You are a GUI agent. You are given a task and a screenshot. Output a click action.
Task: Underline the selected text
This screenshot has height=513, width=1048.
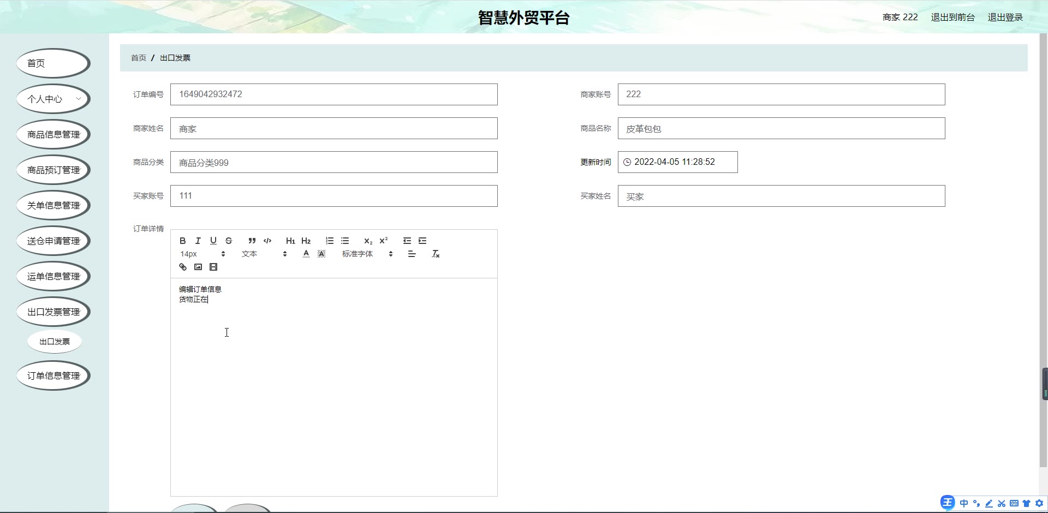click(x=213, y=241)
